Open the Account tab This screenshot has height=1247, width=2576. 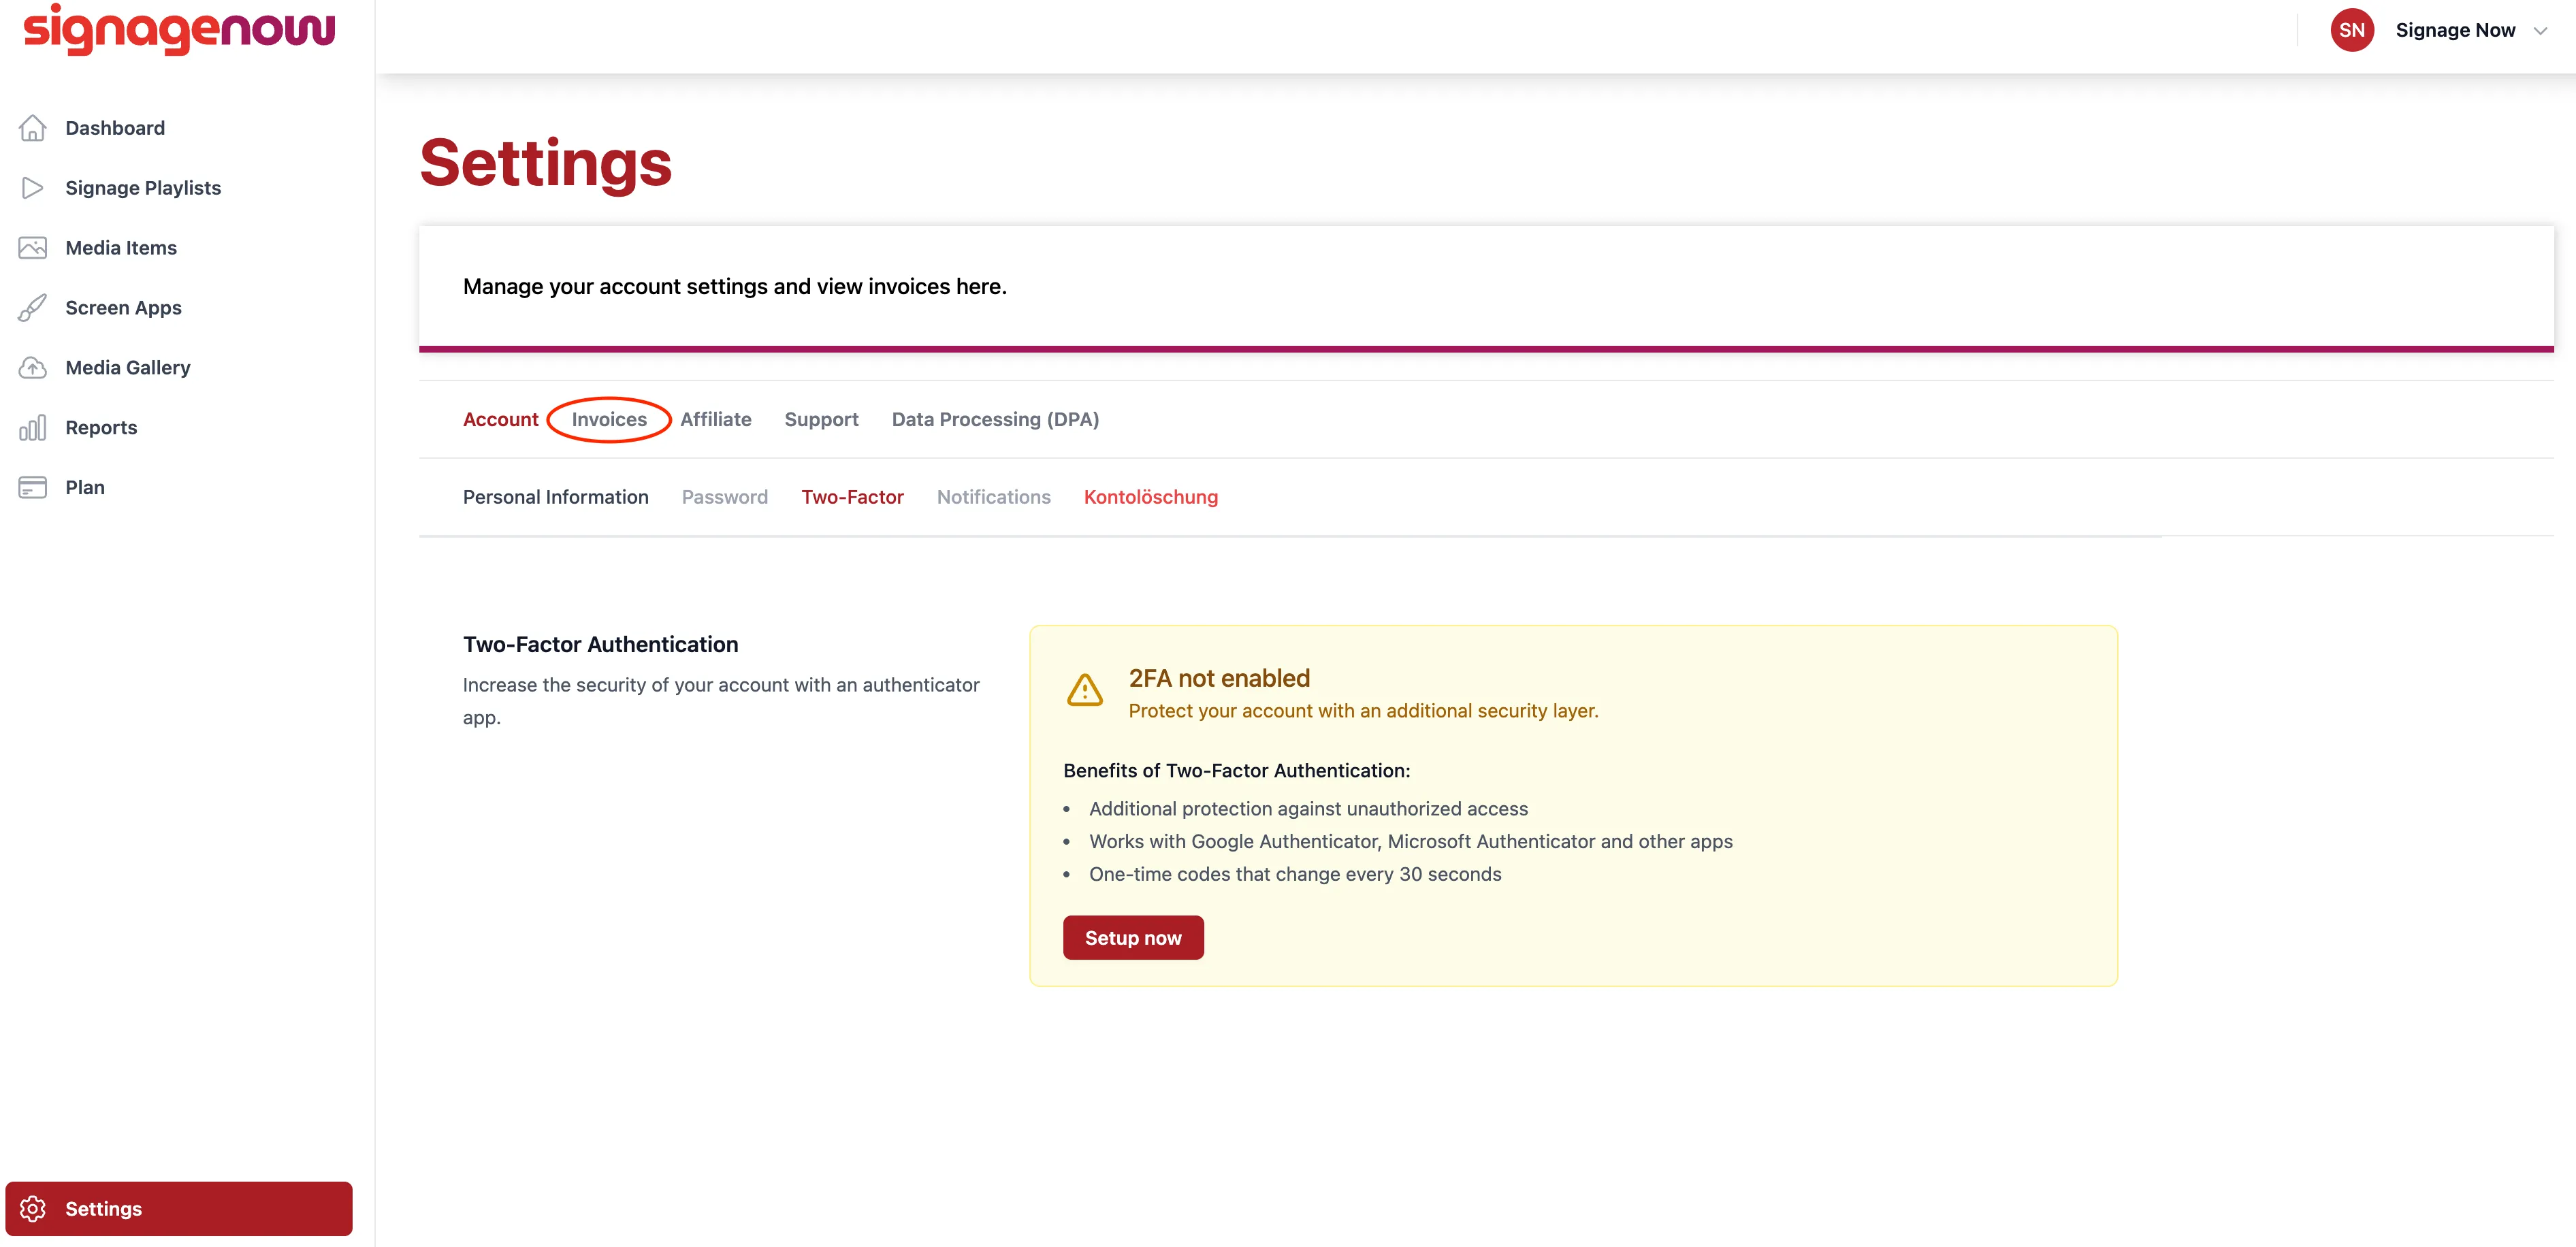coord(500,419)
